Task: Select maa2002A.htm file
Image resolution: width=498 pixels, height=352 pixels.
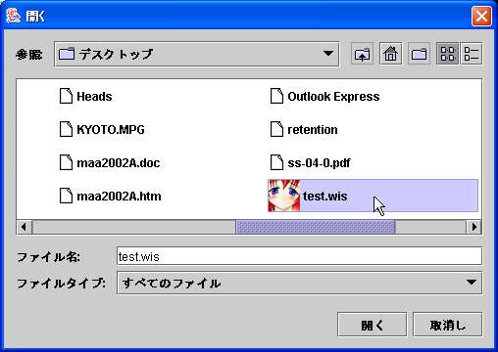Action: tap(110, 196)
